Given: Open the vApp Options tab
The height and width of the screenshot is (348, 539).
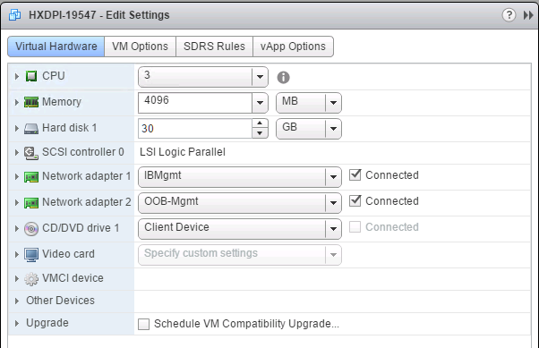Looking at the screenshot, I should (x=293, y=47).
